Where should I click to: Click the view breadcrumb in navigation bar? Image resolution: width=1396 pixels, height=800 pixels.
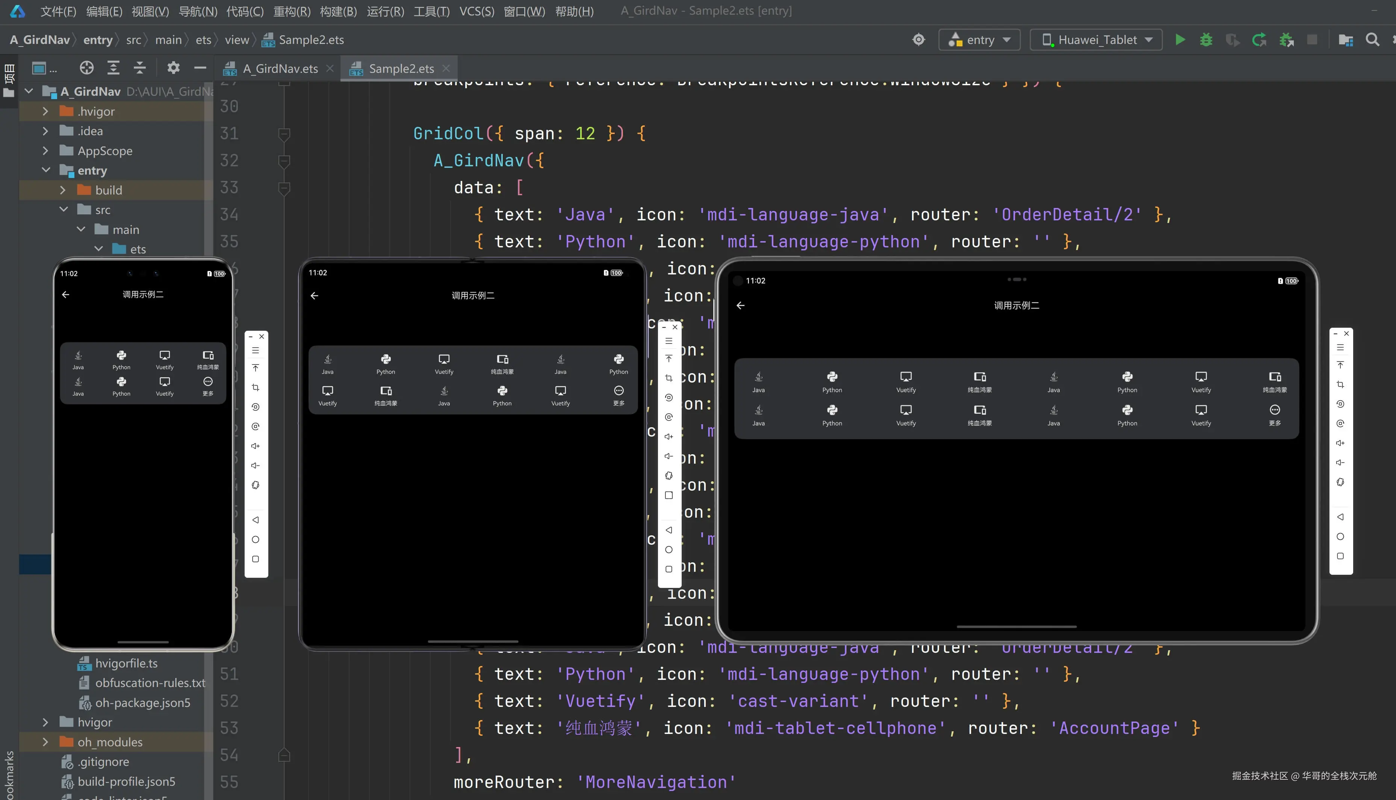tap(236, 39)
